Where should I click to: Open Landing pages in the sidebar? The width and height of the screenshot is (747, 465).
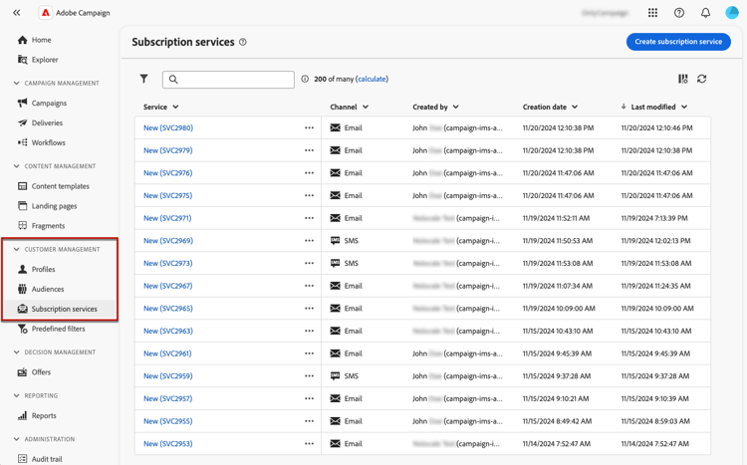pyautogui.click(x=54, y=206)
